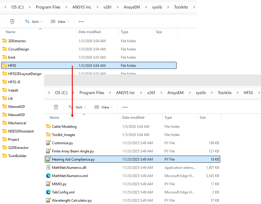Click Emit's 1/5/2026 5:03 AM date
261x204 pixels.
[92, 57]
